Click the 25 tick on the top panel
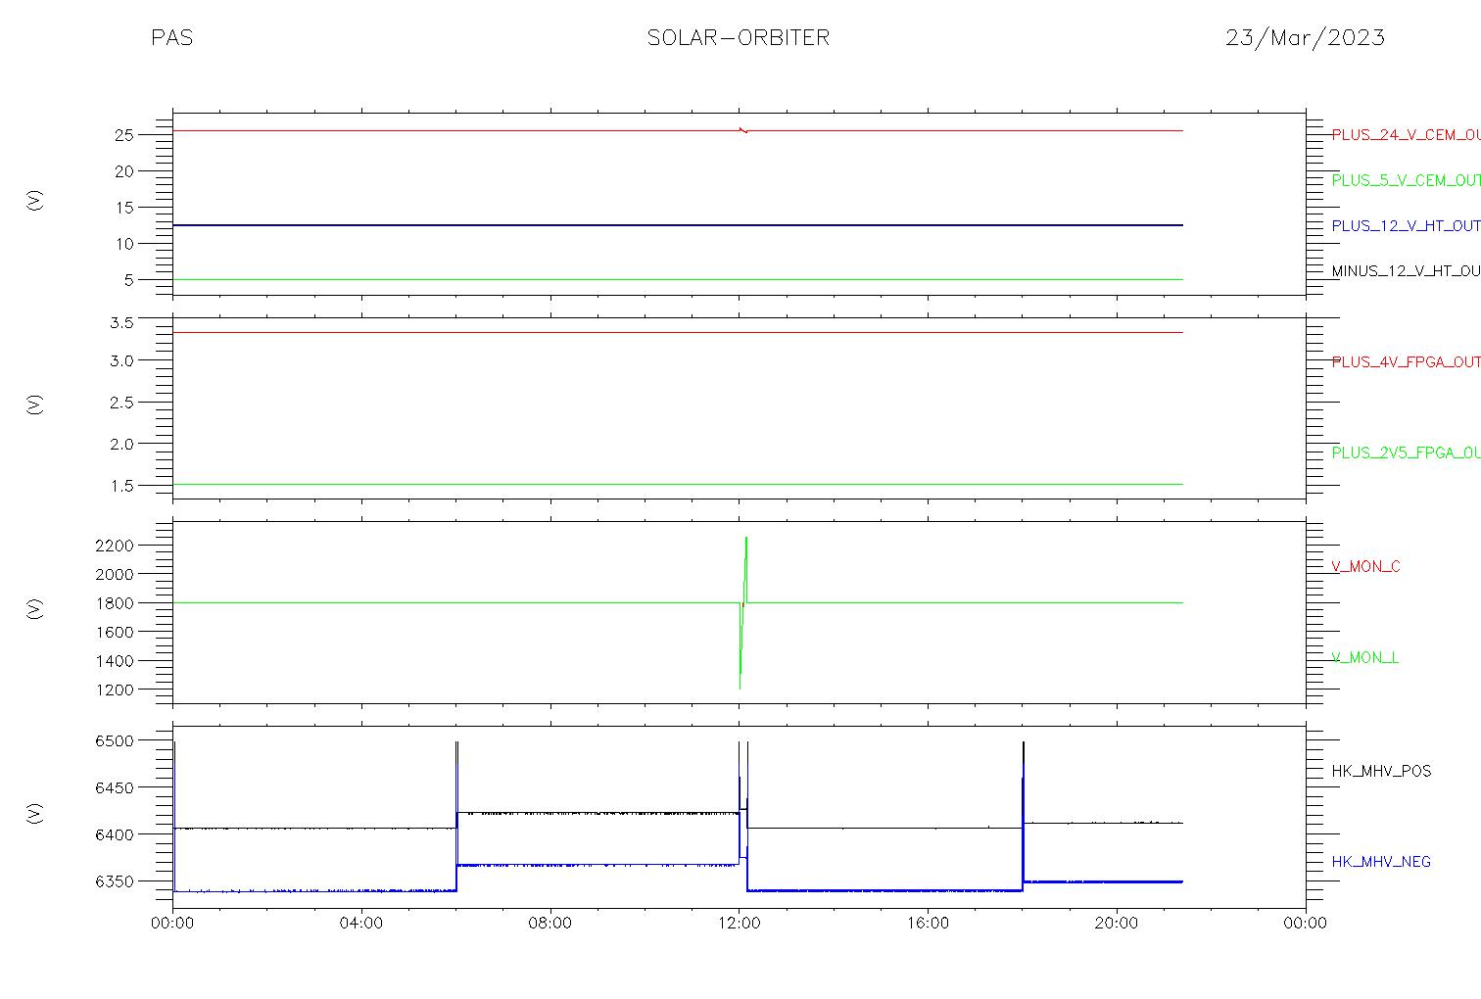This screenshot has height=999, width=1481. tap(124, 135)
